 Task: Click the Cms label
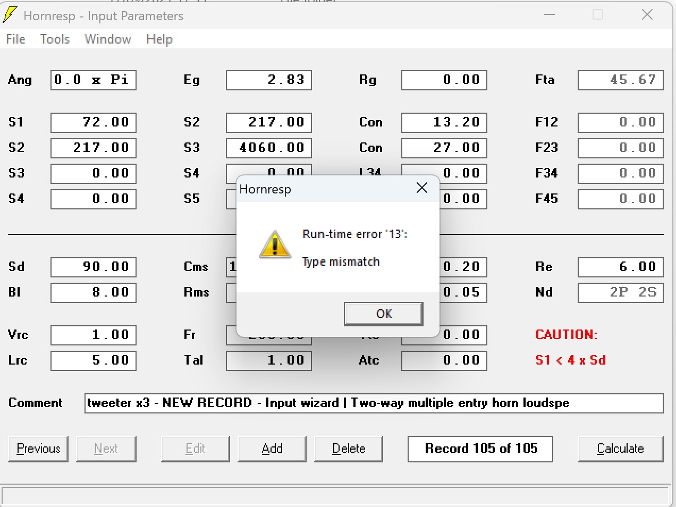(x=196, y=267)
